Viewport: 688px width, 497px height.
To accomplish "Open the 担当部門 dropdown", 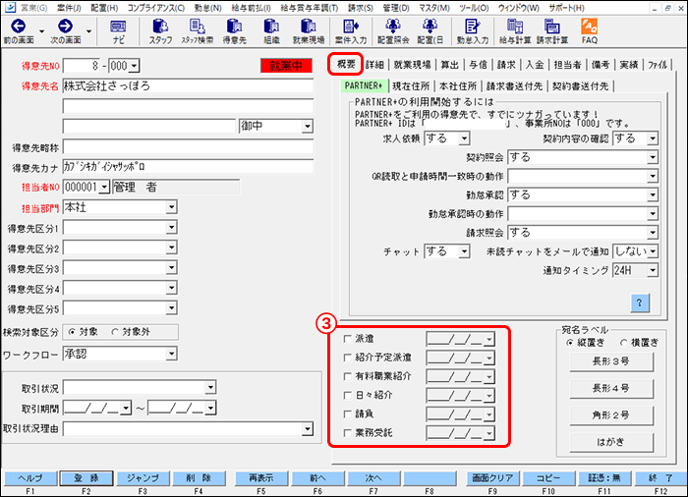I will point(171,207).
